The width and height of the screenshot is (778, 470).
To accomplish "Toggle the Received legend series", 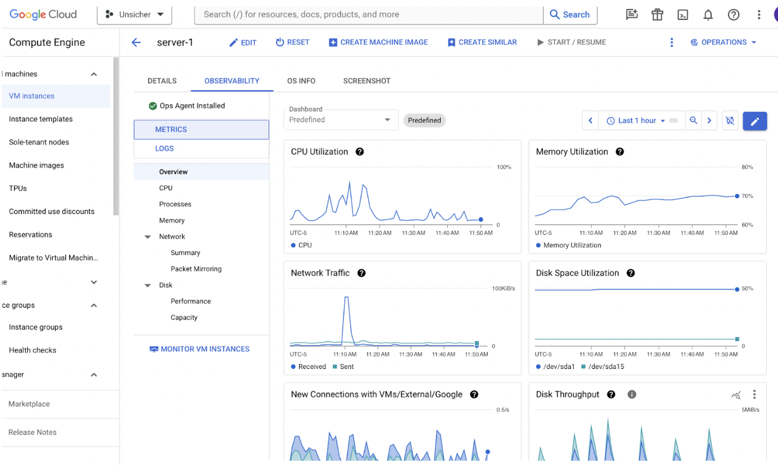I will (308, 367).
